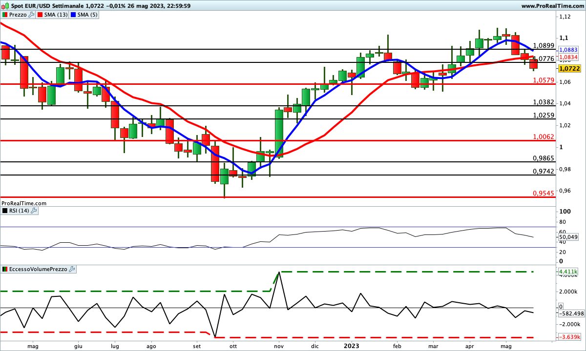Click the red 1,0579 level label

coord(544,80)
